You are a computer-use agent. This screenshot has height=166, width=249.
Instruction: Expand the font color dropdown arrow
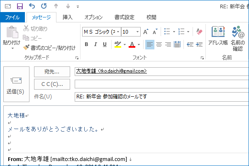(x=139, y=45)
